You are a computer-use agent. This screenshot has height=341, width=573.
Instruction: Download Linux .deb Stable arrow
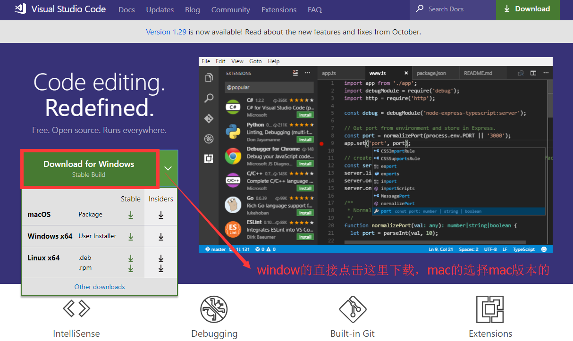coord(131,258)
